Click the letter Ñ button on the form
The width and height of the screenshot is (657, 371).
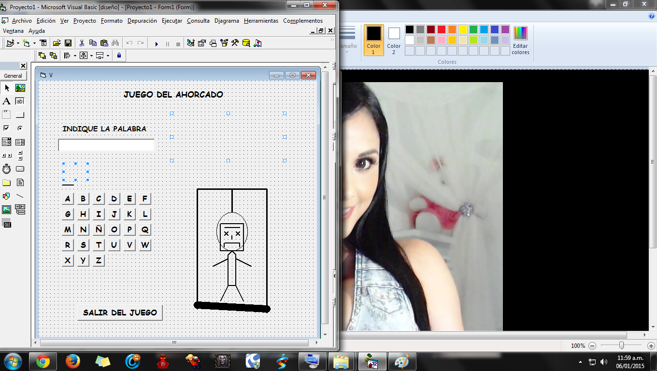[99, 229]
